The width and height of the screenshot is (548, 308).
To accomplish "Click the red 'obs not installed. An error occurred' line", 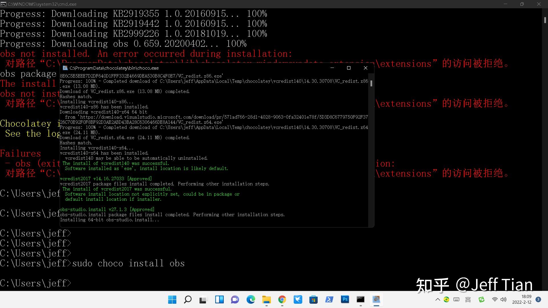I will (146, 54).
